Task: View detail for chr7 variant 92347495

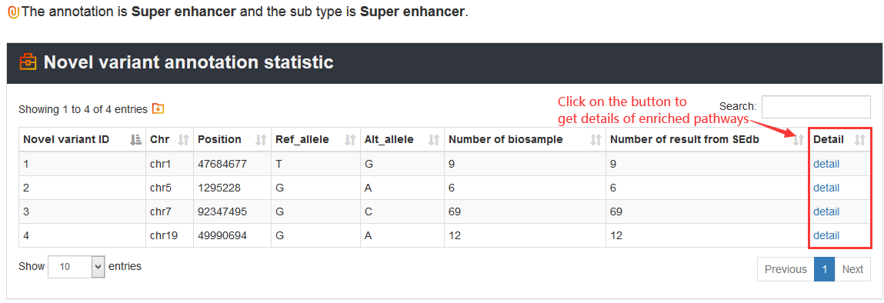Action: (826, 211)
